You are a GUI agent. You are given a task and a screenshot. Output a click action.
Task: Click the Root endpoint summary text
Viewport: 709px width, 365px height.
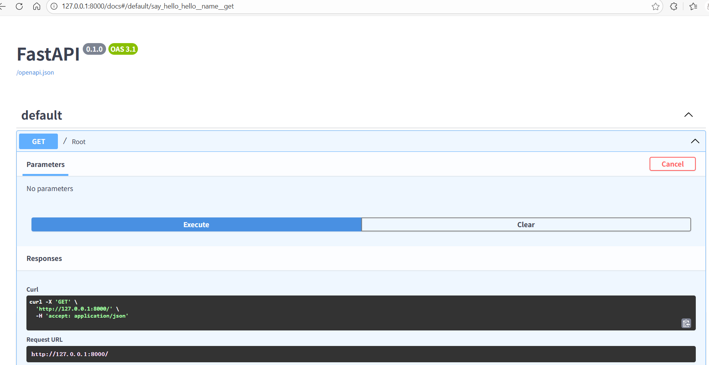pyautogui.click(x=78, y=142)
